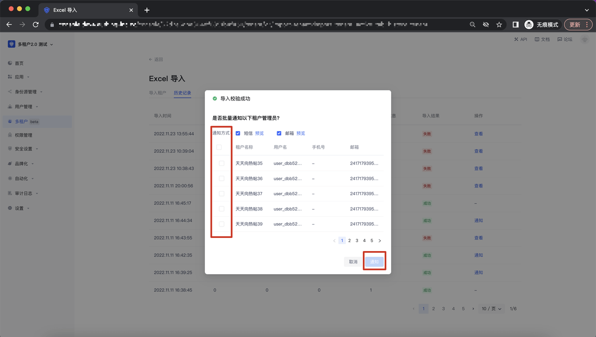The image size is (596, 337).
Task: Uncheck the 短信 notification checkbox
Action: pos(238,133)
